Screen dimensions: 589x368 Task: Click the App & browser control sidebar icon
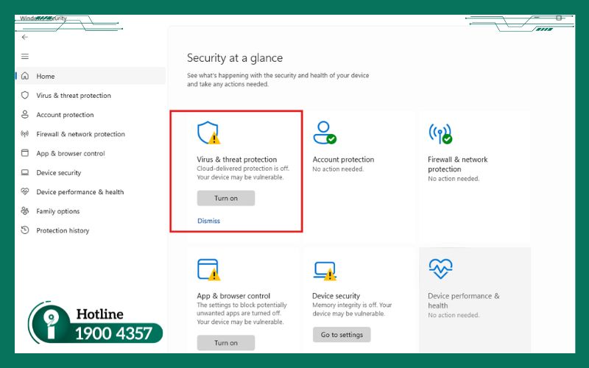(x=25, y=154)
